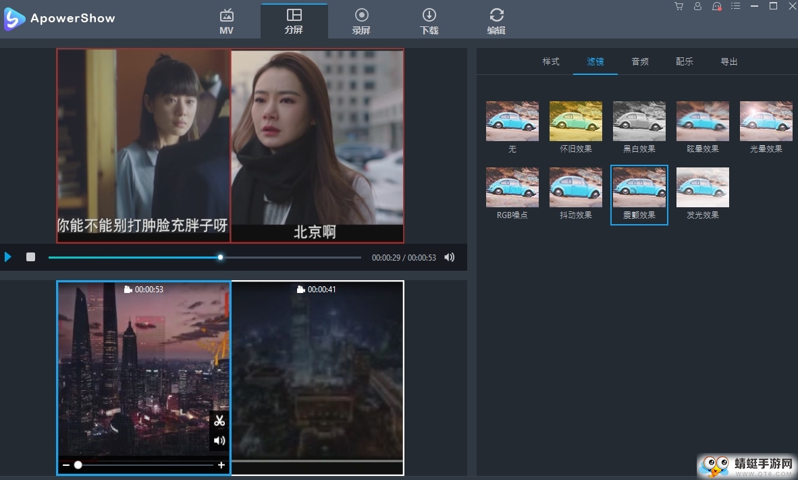Open the user account icon
This screenshot has width=798, height=480.
697,6
